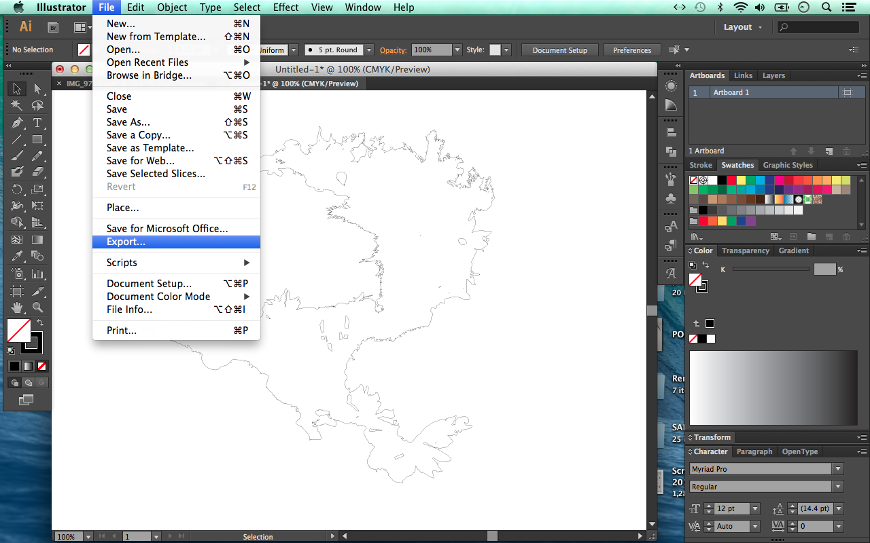
Task: Click the Document Setup button
Action: coord(559,50)
